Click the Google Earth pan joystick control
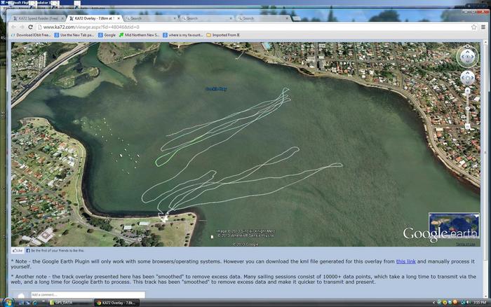491x307 pixels. pos(467,79)
